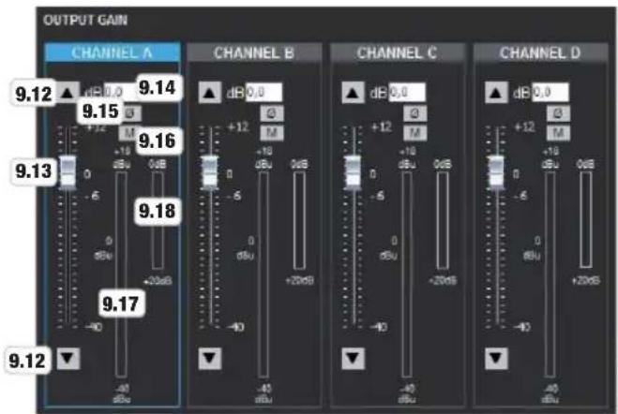Screen dimensions: 618x414
Task: Mute Channel A output
Action: [x=128, y=133]
